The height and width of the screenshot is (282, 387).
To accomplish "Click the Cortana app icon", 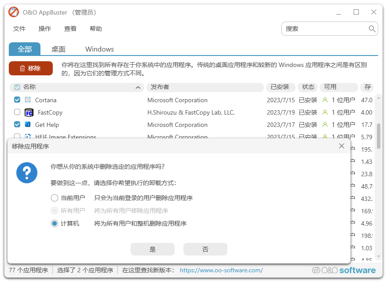I will pyautogui.click(x=28, y=100).
